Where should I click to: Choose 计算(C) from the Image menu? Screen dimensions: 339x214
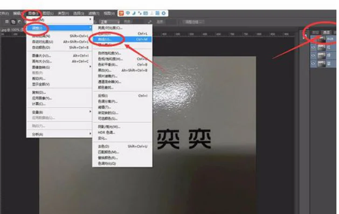[60, 103]
